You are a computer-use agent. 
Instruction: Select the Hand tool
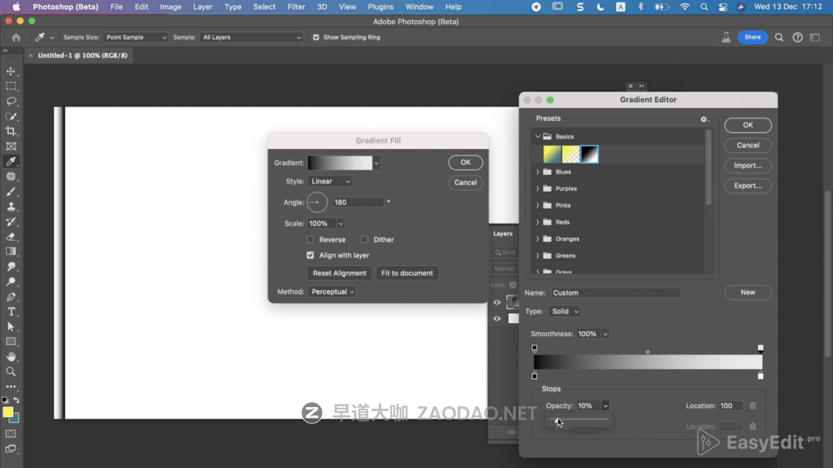11,357
